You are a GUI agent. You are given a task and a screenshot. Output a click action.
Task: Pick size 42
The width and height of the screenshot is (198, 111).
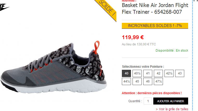(x=158, y=73)
